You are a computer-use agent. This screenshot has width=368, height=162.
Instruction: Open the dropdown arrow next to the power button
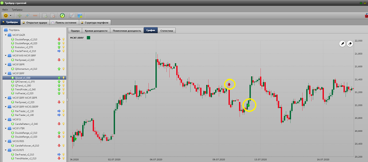[11, 16]
